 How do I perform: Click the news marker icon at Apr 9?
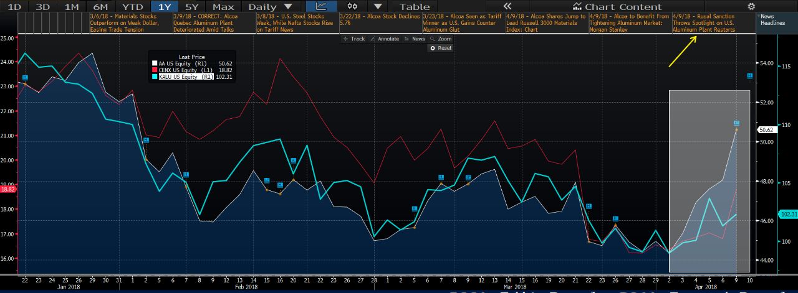coord(736,123)
